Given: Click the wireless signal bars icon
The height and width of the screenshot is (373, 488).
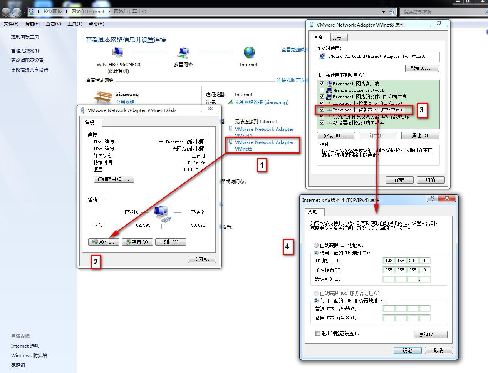Looking at the screenshot, I should [x=231, y=102].
